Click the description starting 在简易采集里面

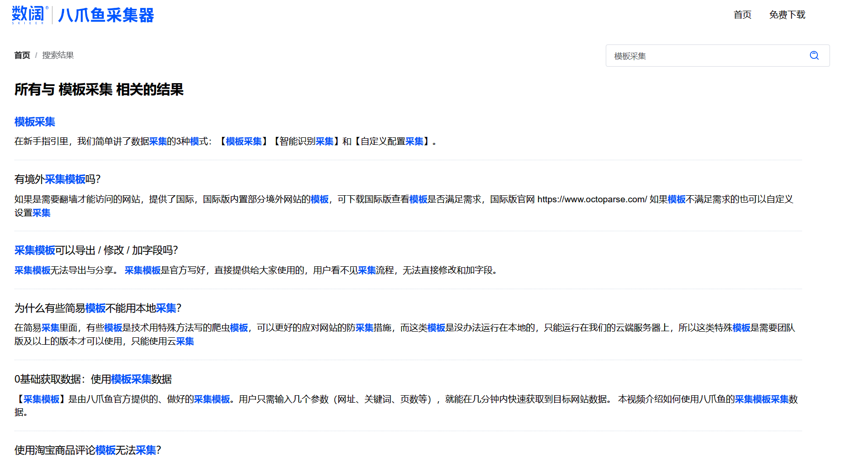click(405, 334)
